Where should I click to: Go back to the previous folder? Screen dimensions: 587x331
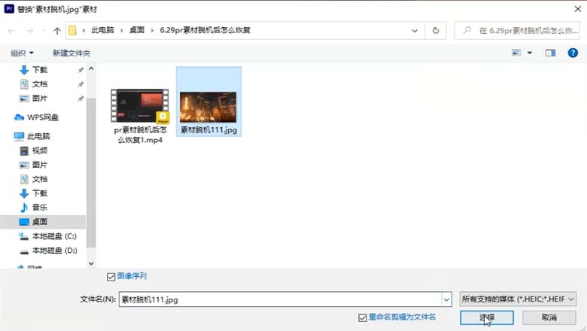11,31
